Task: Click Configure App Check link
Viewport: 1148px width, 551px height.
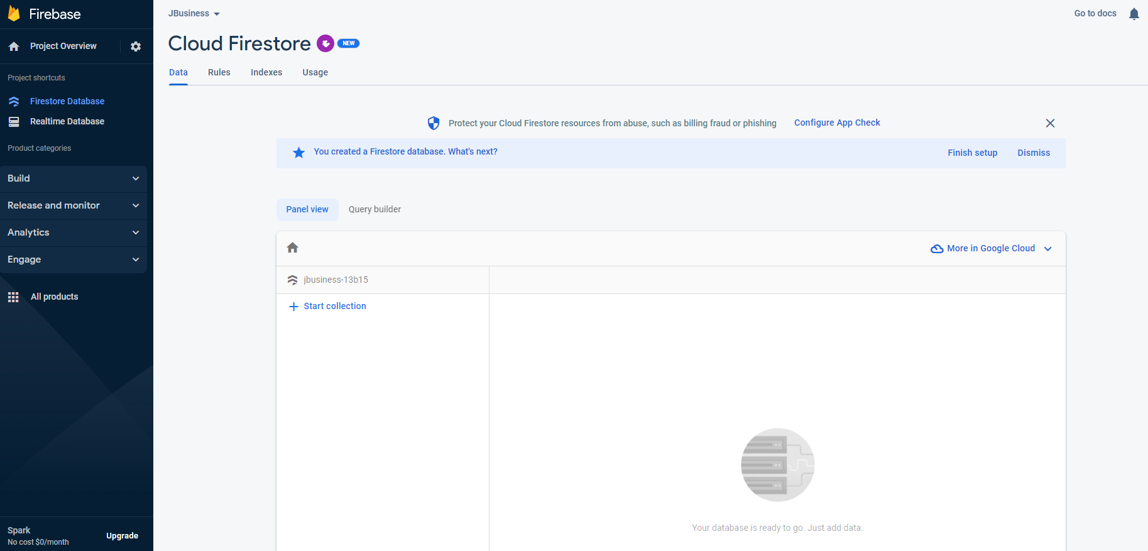Action: [837, 123]
